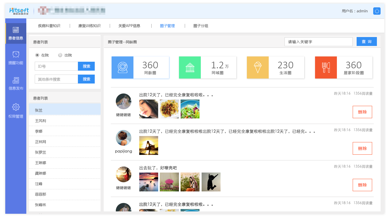
Task: Click 搜索 button beside 其他条件搜索 field
Action: [86, 79]
